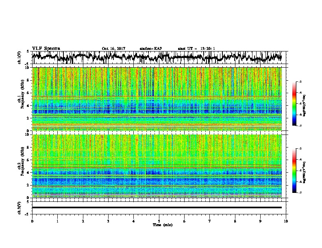322x248 pixels.
Task: Click the "VLF Spectra" title text
Action: [x=46, y=49]
